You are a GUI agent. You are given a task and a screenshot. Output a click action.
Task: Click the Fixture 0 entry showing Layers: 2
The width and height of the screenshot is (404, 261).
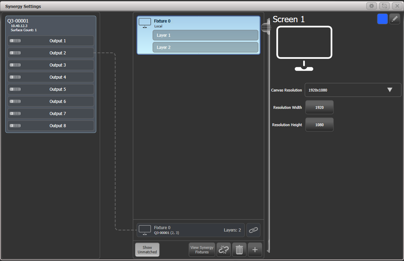[x=191, y=230]
